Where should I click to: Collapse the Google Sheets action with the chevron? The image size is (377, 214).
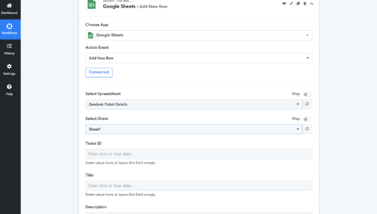click(x=312, y=4)
